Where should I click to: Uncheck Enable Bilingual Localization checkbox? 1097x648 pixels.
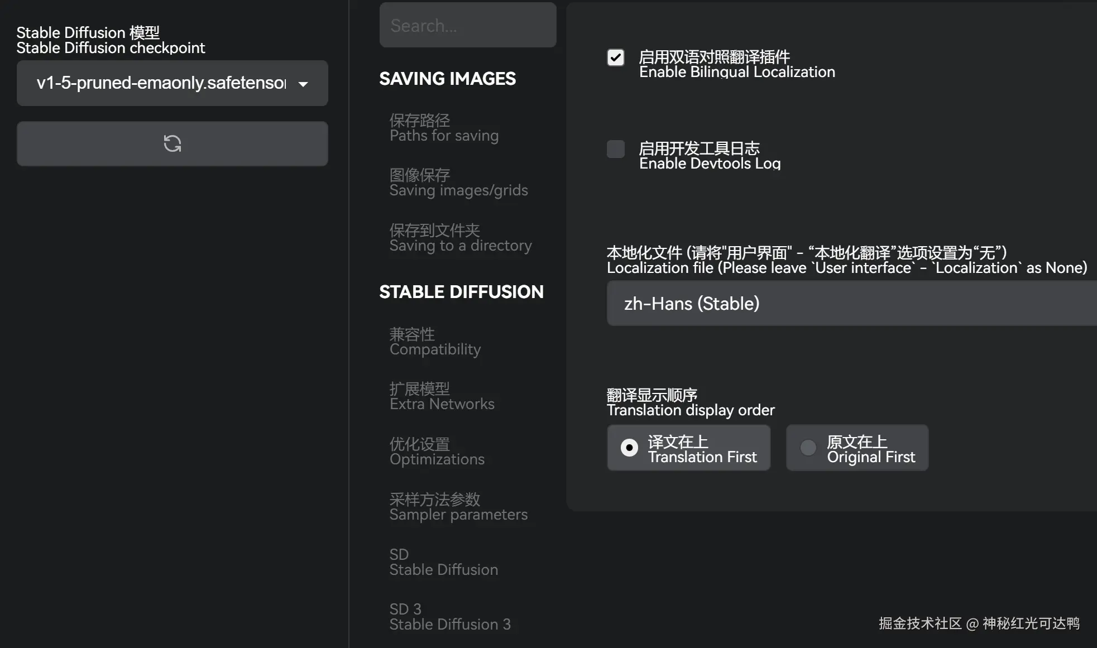616,57
